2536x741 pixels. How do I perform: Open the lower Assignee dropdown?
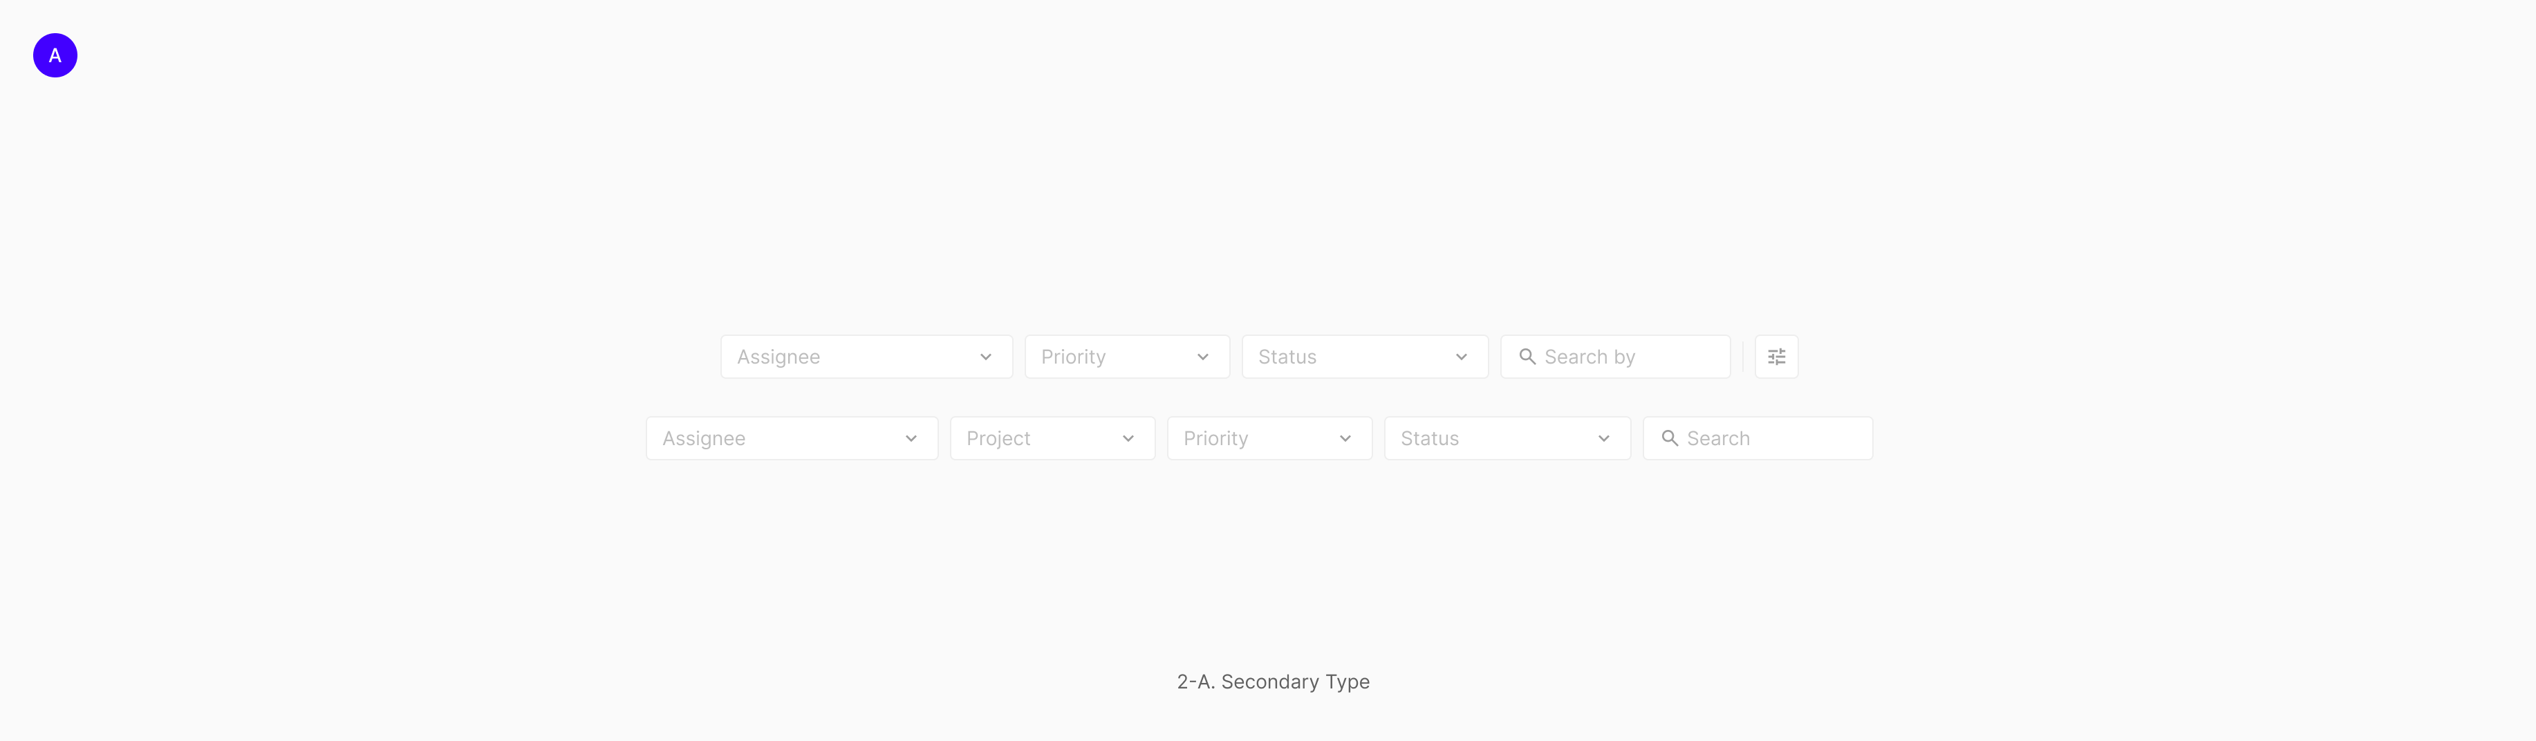pyautogui.click(x=792, y=438)
